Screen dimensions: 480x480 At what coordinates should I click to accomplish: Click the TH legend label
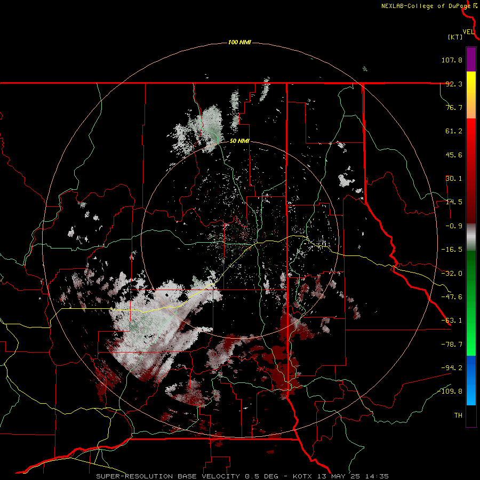(458, 415)
